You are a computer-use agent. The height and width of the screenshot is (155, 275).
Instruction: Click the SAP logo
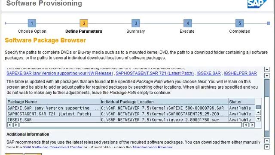[x=257, y=4]
